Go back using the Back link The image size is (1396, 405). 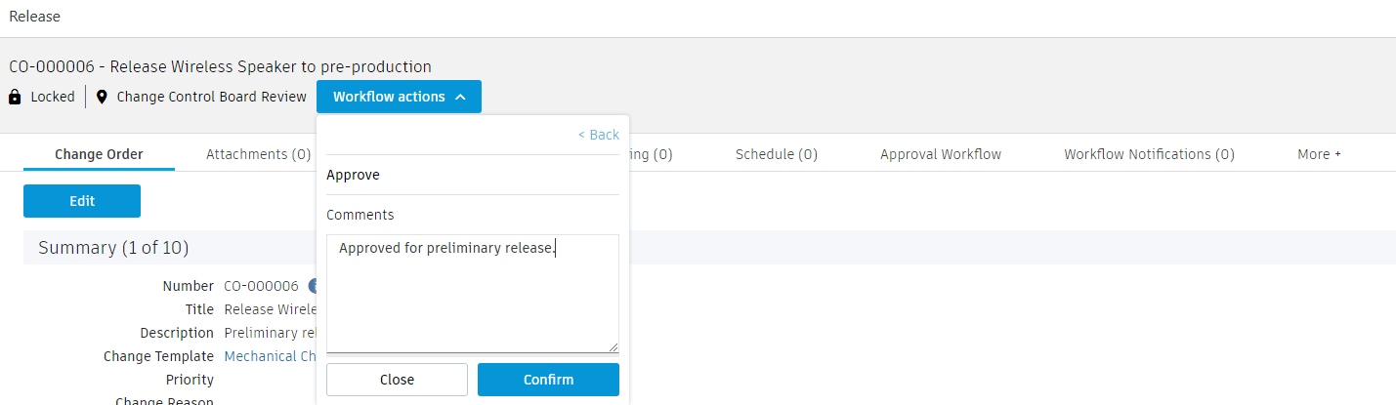598,135
